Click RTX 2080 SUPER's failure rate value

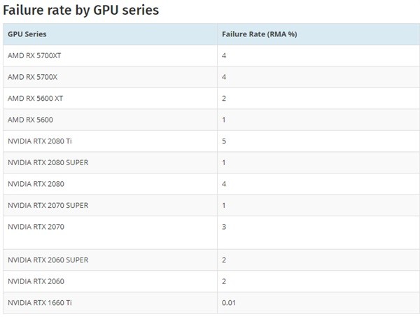[x=224, y=162]
